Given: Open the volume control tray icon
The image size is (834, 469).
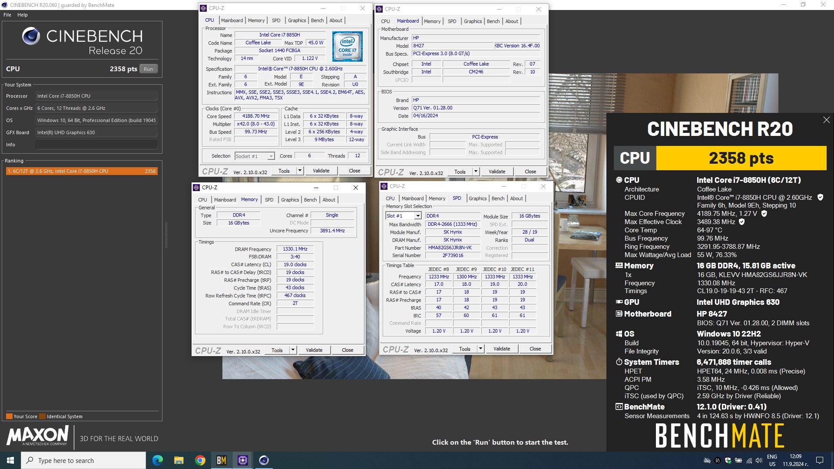Looking at the screenshot, I should pyautogui.click(x=759, y=460).
